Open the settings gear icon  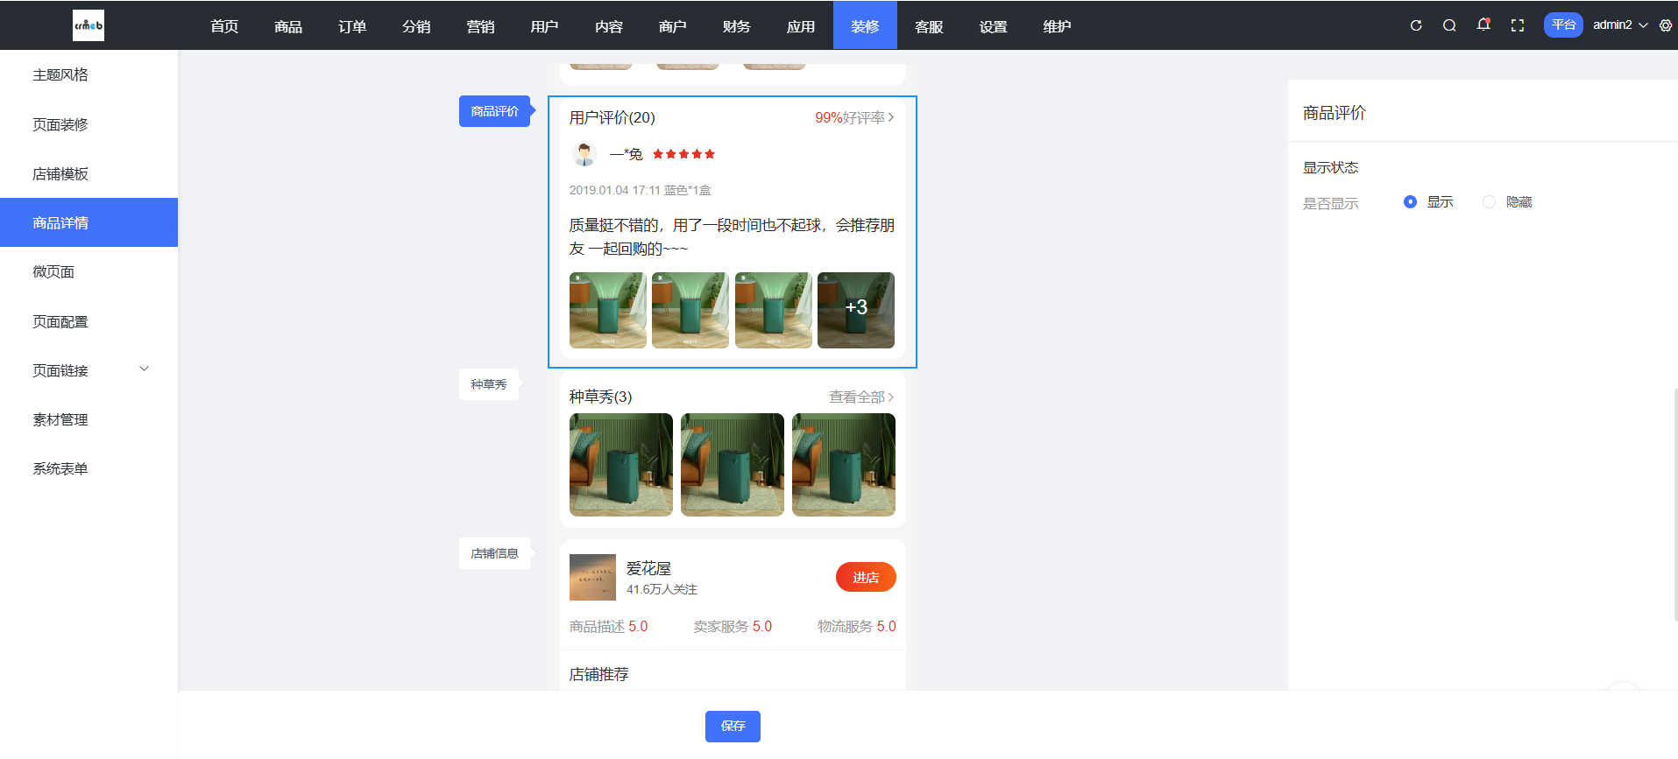point(1666,25)
